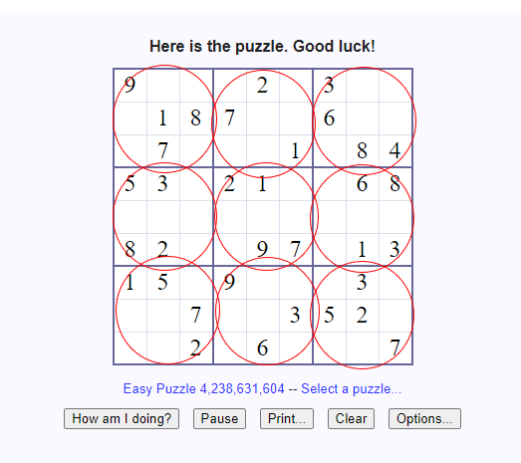
Task: Open the "Select a puzzle..." link
Action: tap(352, 388)
